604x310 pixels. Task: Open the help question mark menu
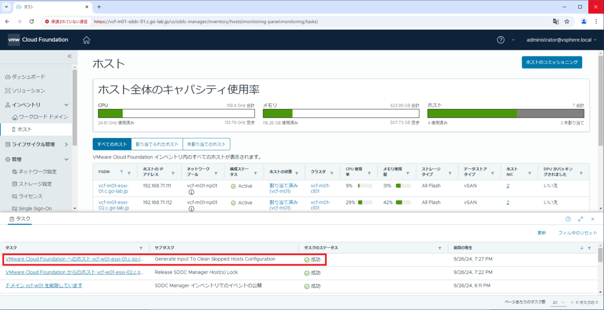tap(500, 40)
